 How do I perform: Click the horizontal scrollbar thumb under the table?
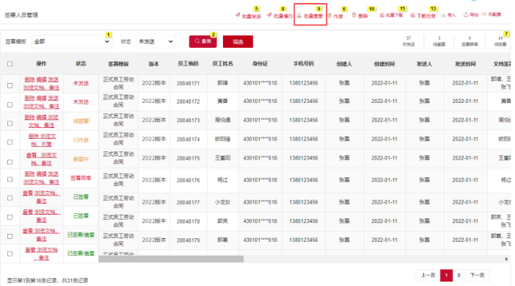point(171,259)
